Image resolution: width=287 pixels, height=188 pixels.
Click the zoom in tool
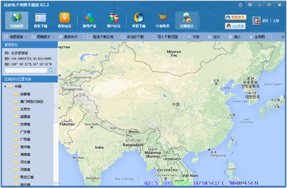click(x=214, y=37)
